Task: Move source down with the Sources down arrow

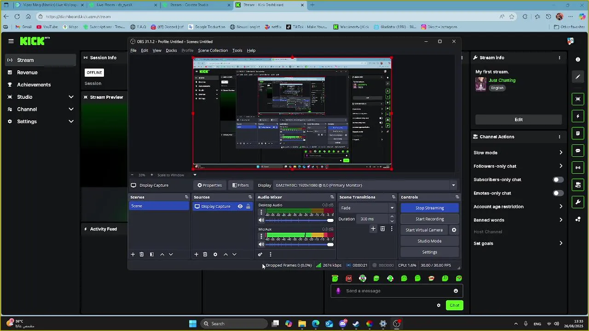Action: click(234, 254)
